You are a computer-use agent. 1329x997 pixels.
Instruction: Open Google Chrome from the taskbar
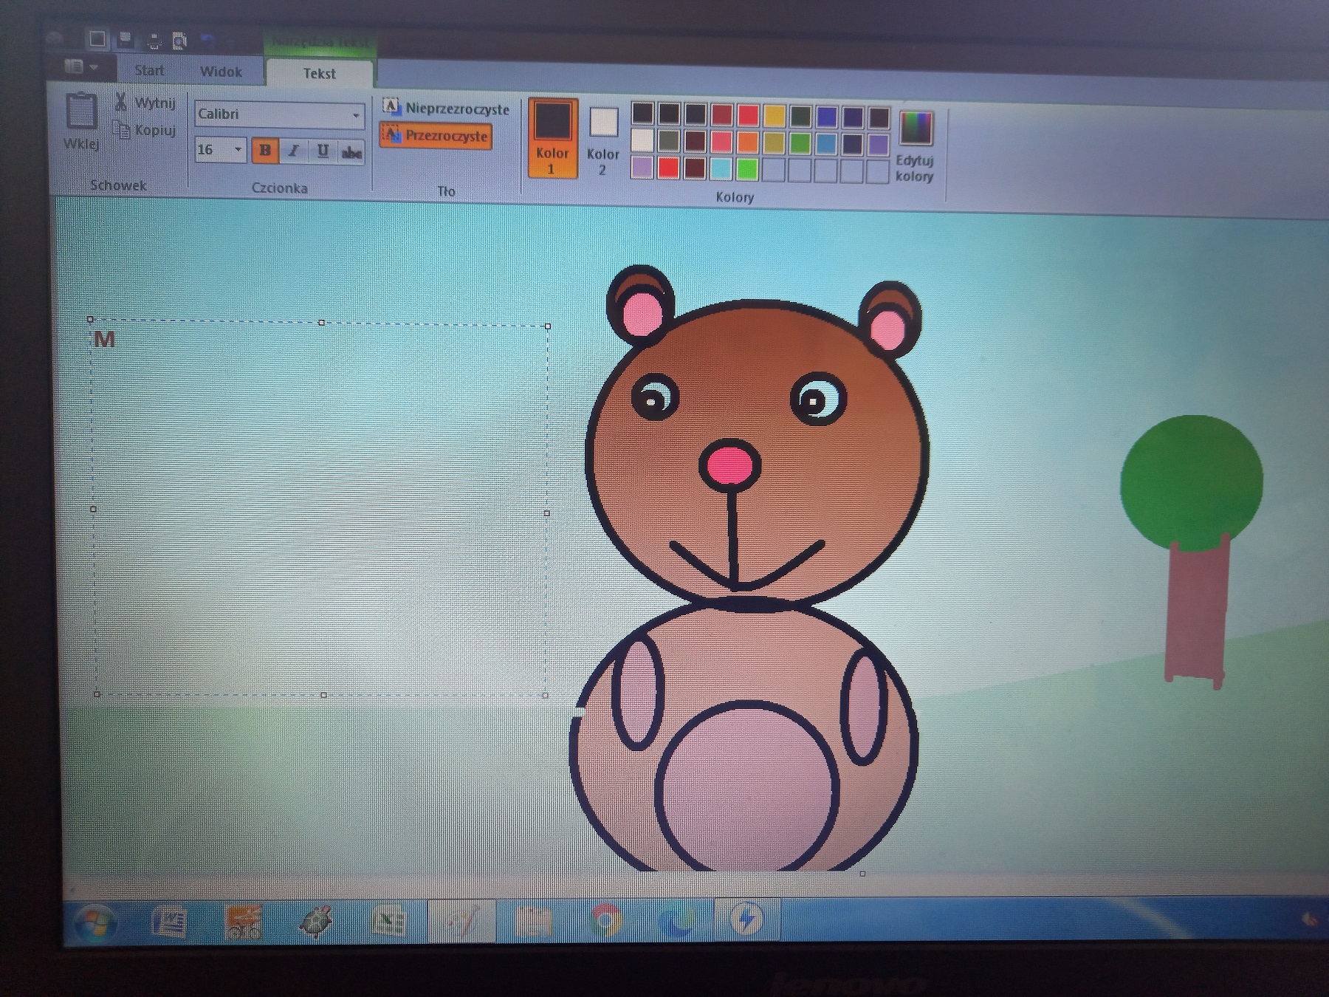pyautogui.click(x=606, y=919)
